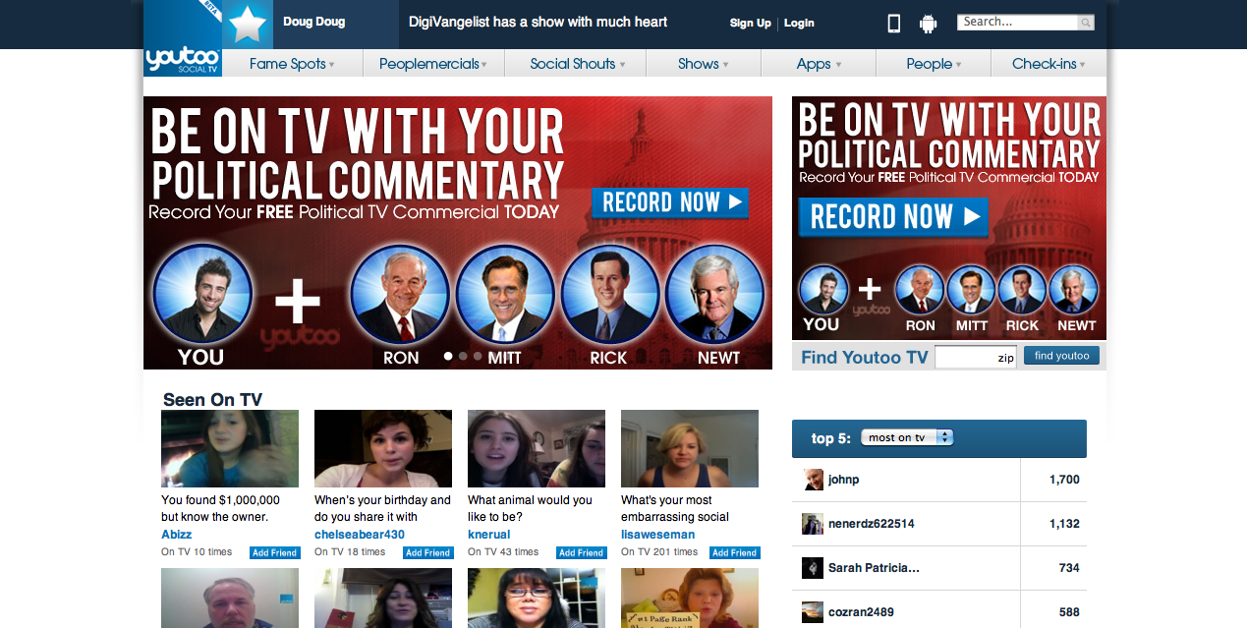This screenshot has height=628, width=1247.
Task: Open the Shows dropdown menu
Action: 704,64
